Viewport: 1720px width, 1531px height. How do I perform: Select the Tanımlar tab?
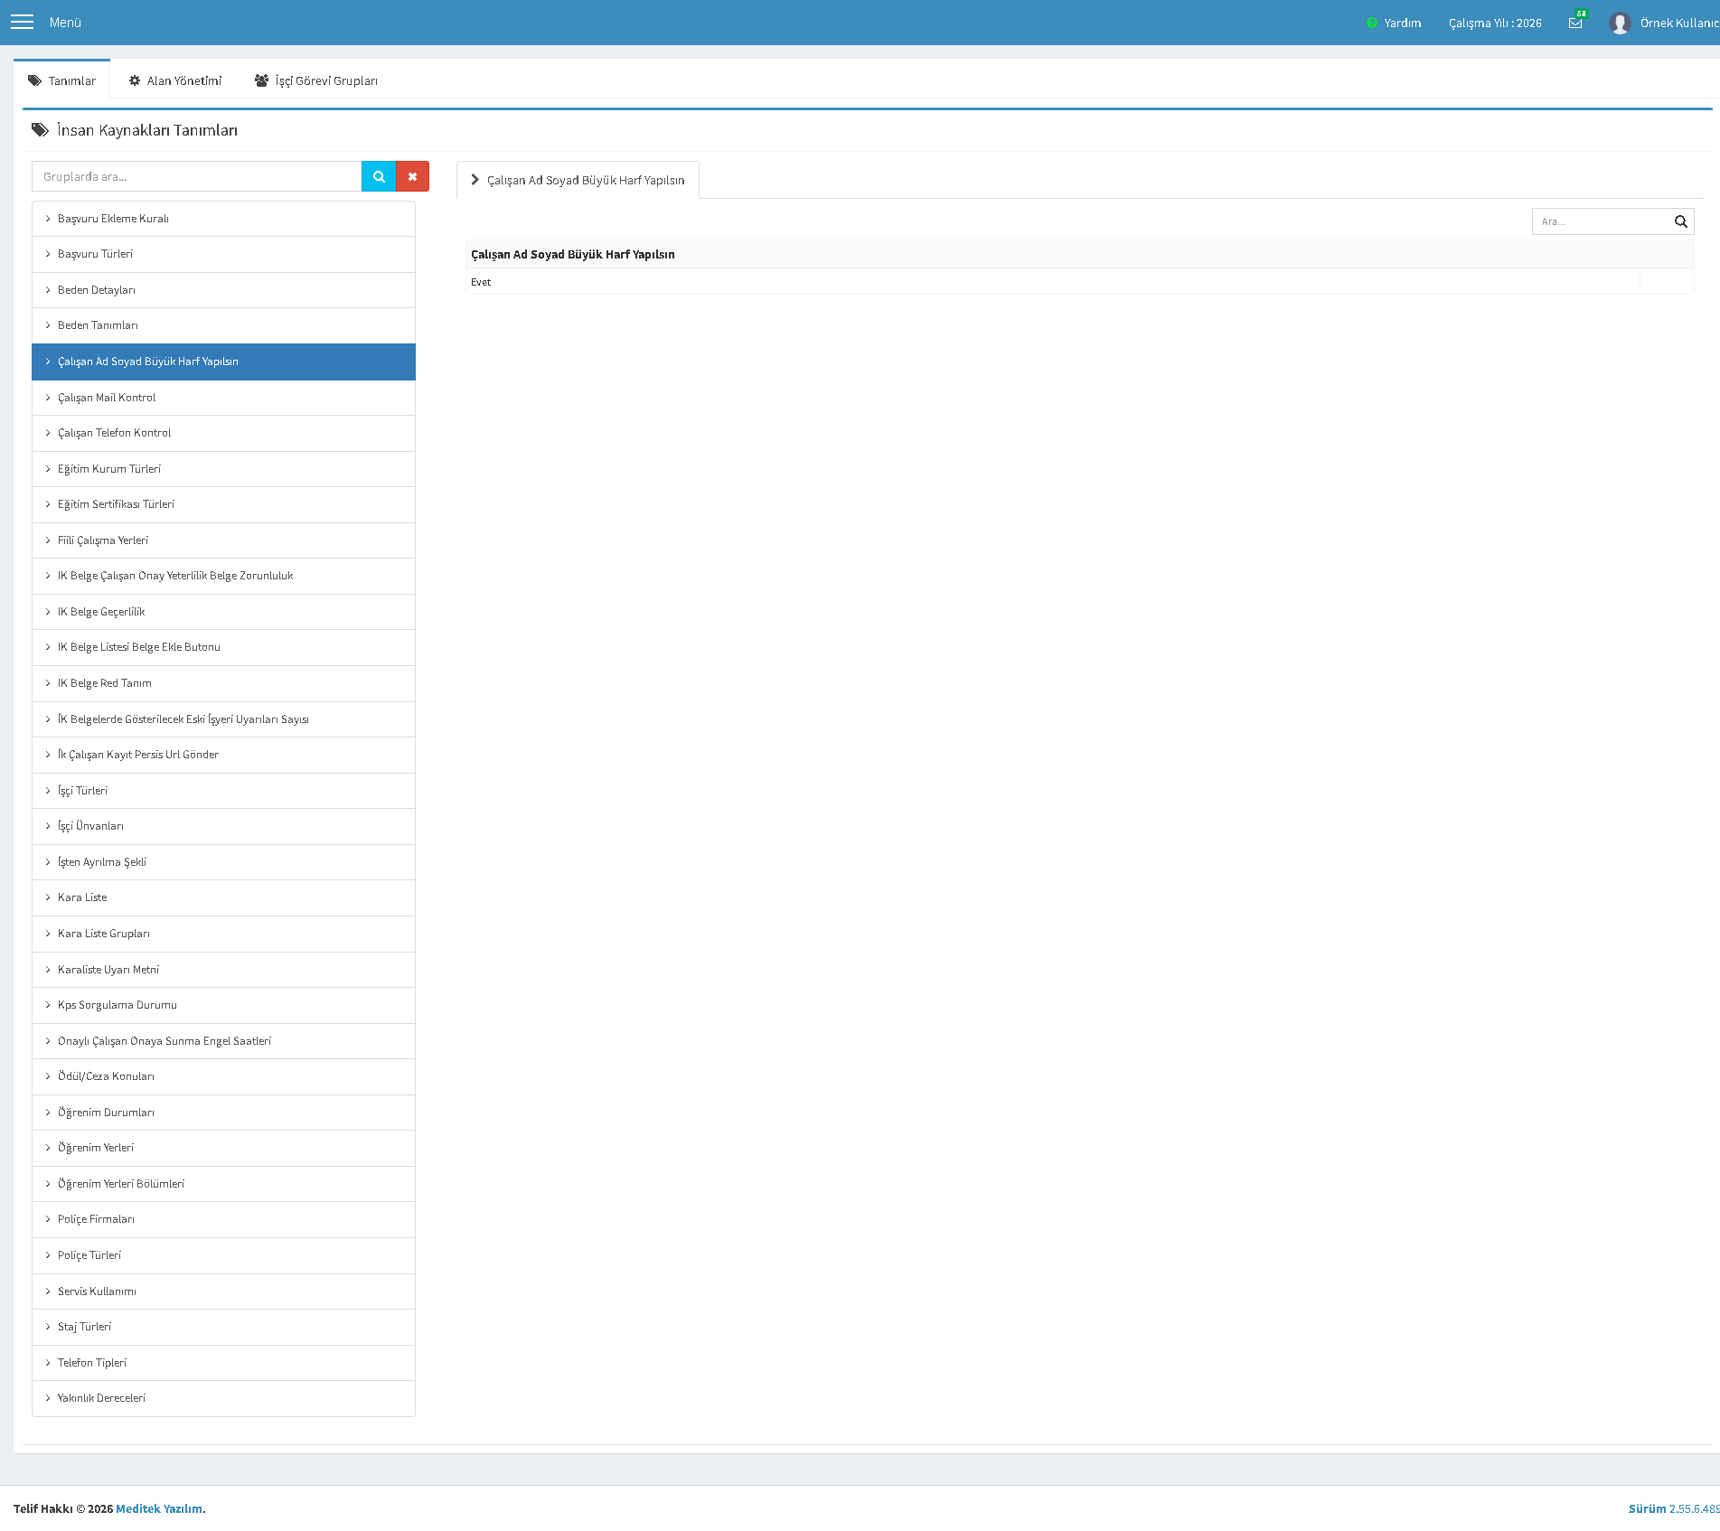[61, 80]
